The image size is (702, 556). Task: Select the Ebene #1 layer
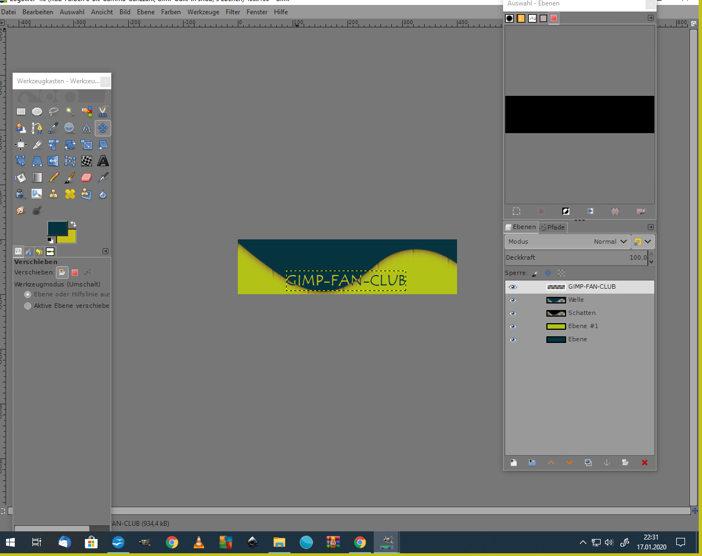pos(583,326)
